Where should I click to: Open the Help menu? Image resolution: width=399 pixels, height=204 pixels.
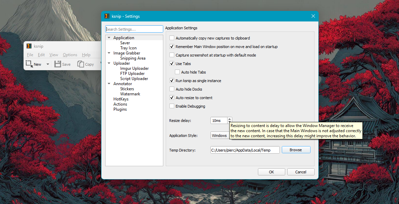pos(86,54)
